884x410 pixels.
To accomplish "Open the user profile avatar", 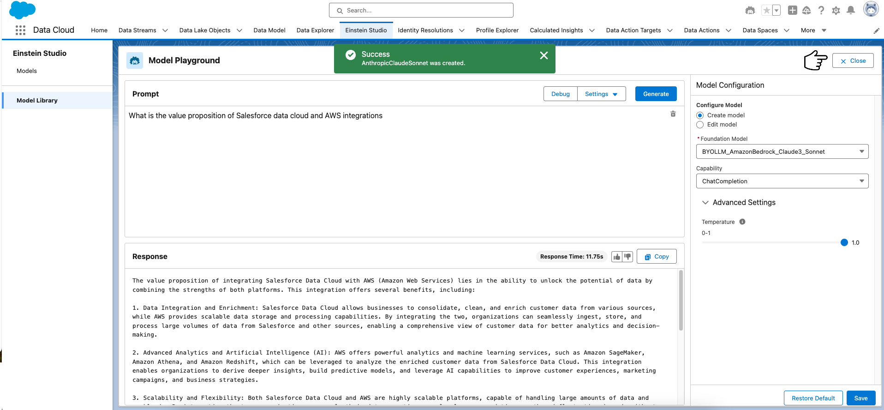I will pos(871,9).
